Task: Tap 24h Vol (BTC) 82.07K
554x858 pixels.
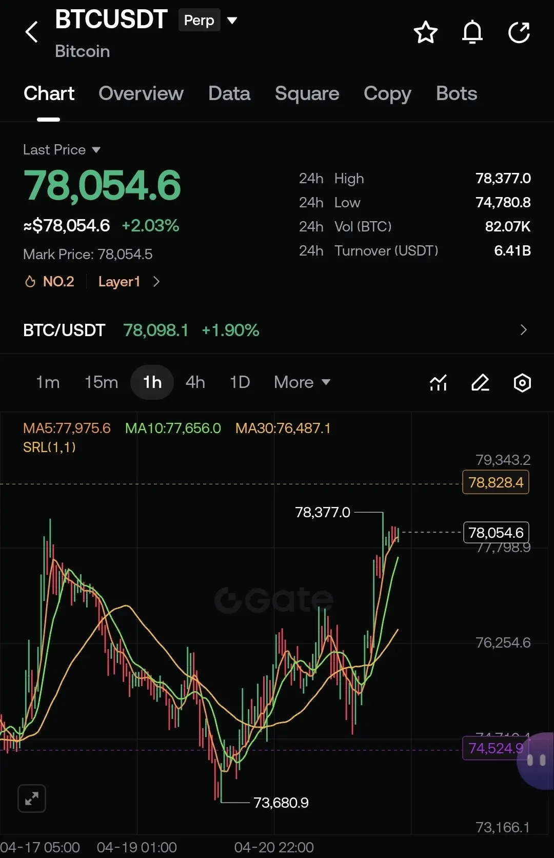Action: 508,226
